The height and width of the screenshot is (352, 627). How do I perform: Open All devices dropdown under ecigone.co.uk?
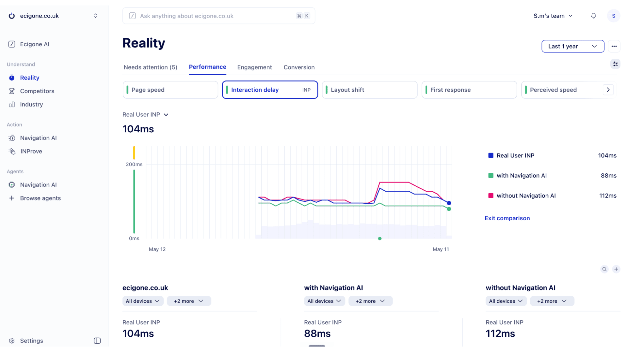(x=143, y=301)
